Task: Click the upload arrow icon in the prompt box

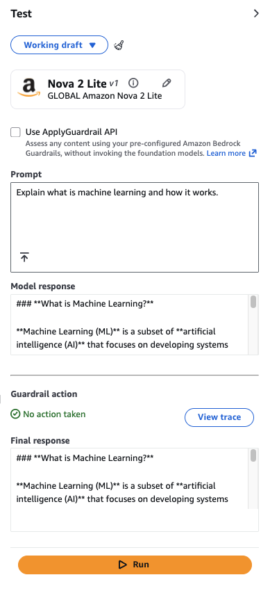Action: tap(24, 257)
